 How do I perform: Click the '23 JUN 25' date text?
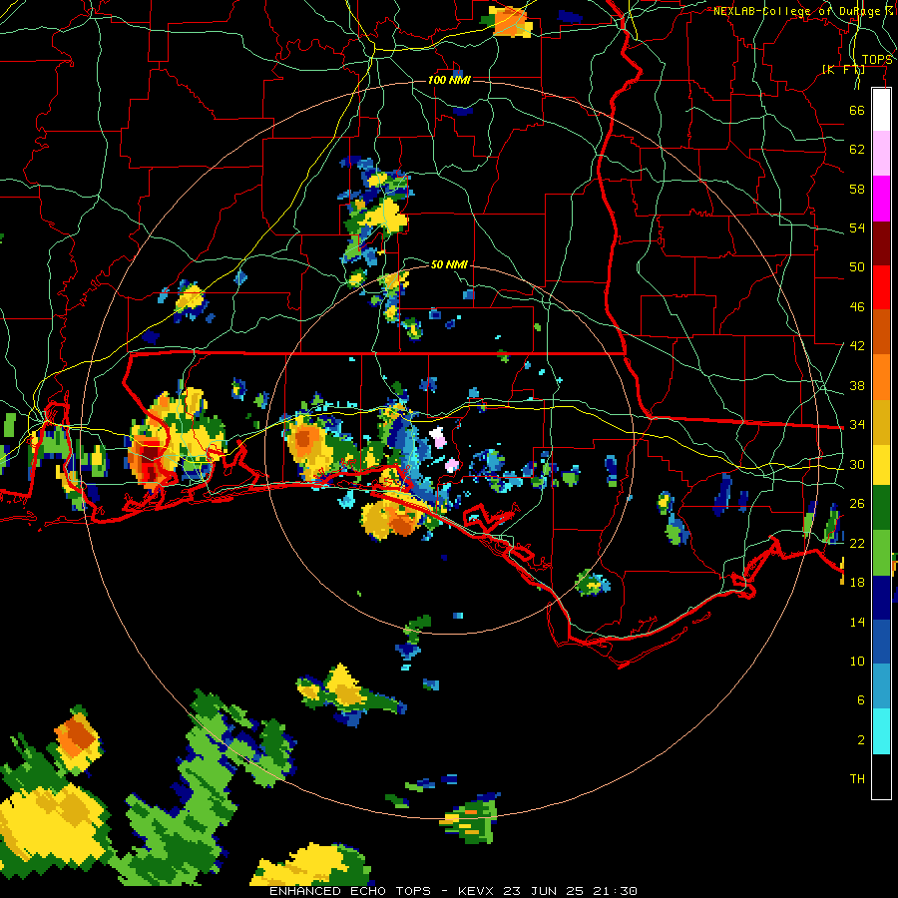click(544, 891)
